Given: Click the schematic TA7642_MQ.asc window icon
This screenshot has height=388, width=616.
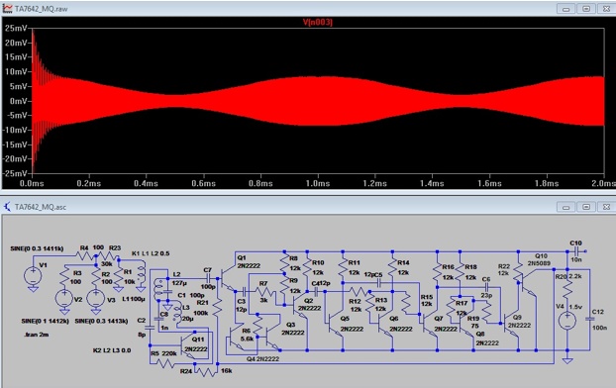Looking at the screenshot, I should [7, 207].
